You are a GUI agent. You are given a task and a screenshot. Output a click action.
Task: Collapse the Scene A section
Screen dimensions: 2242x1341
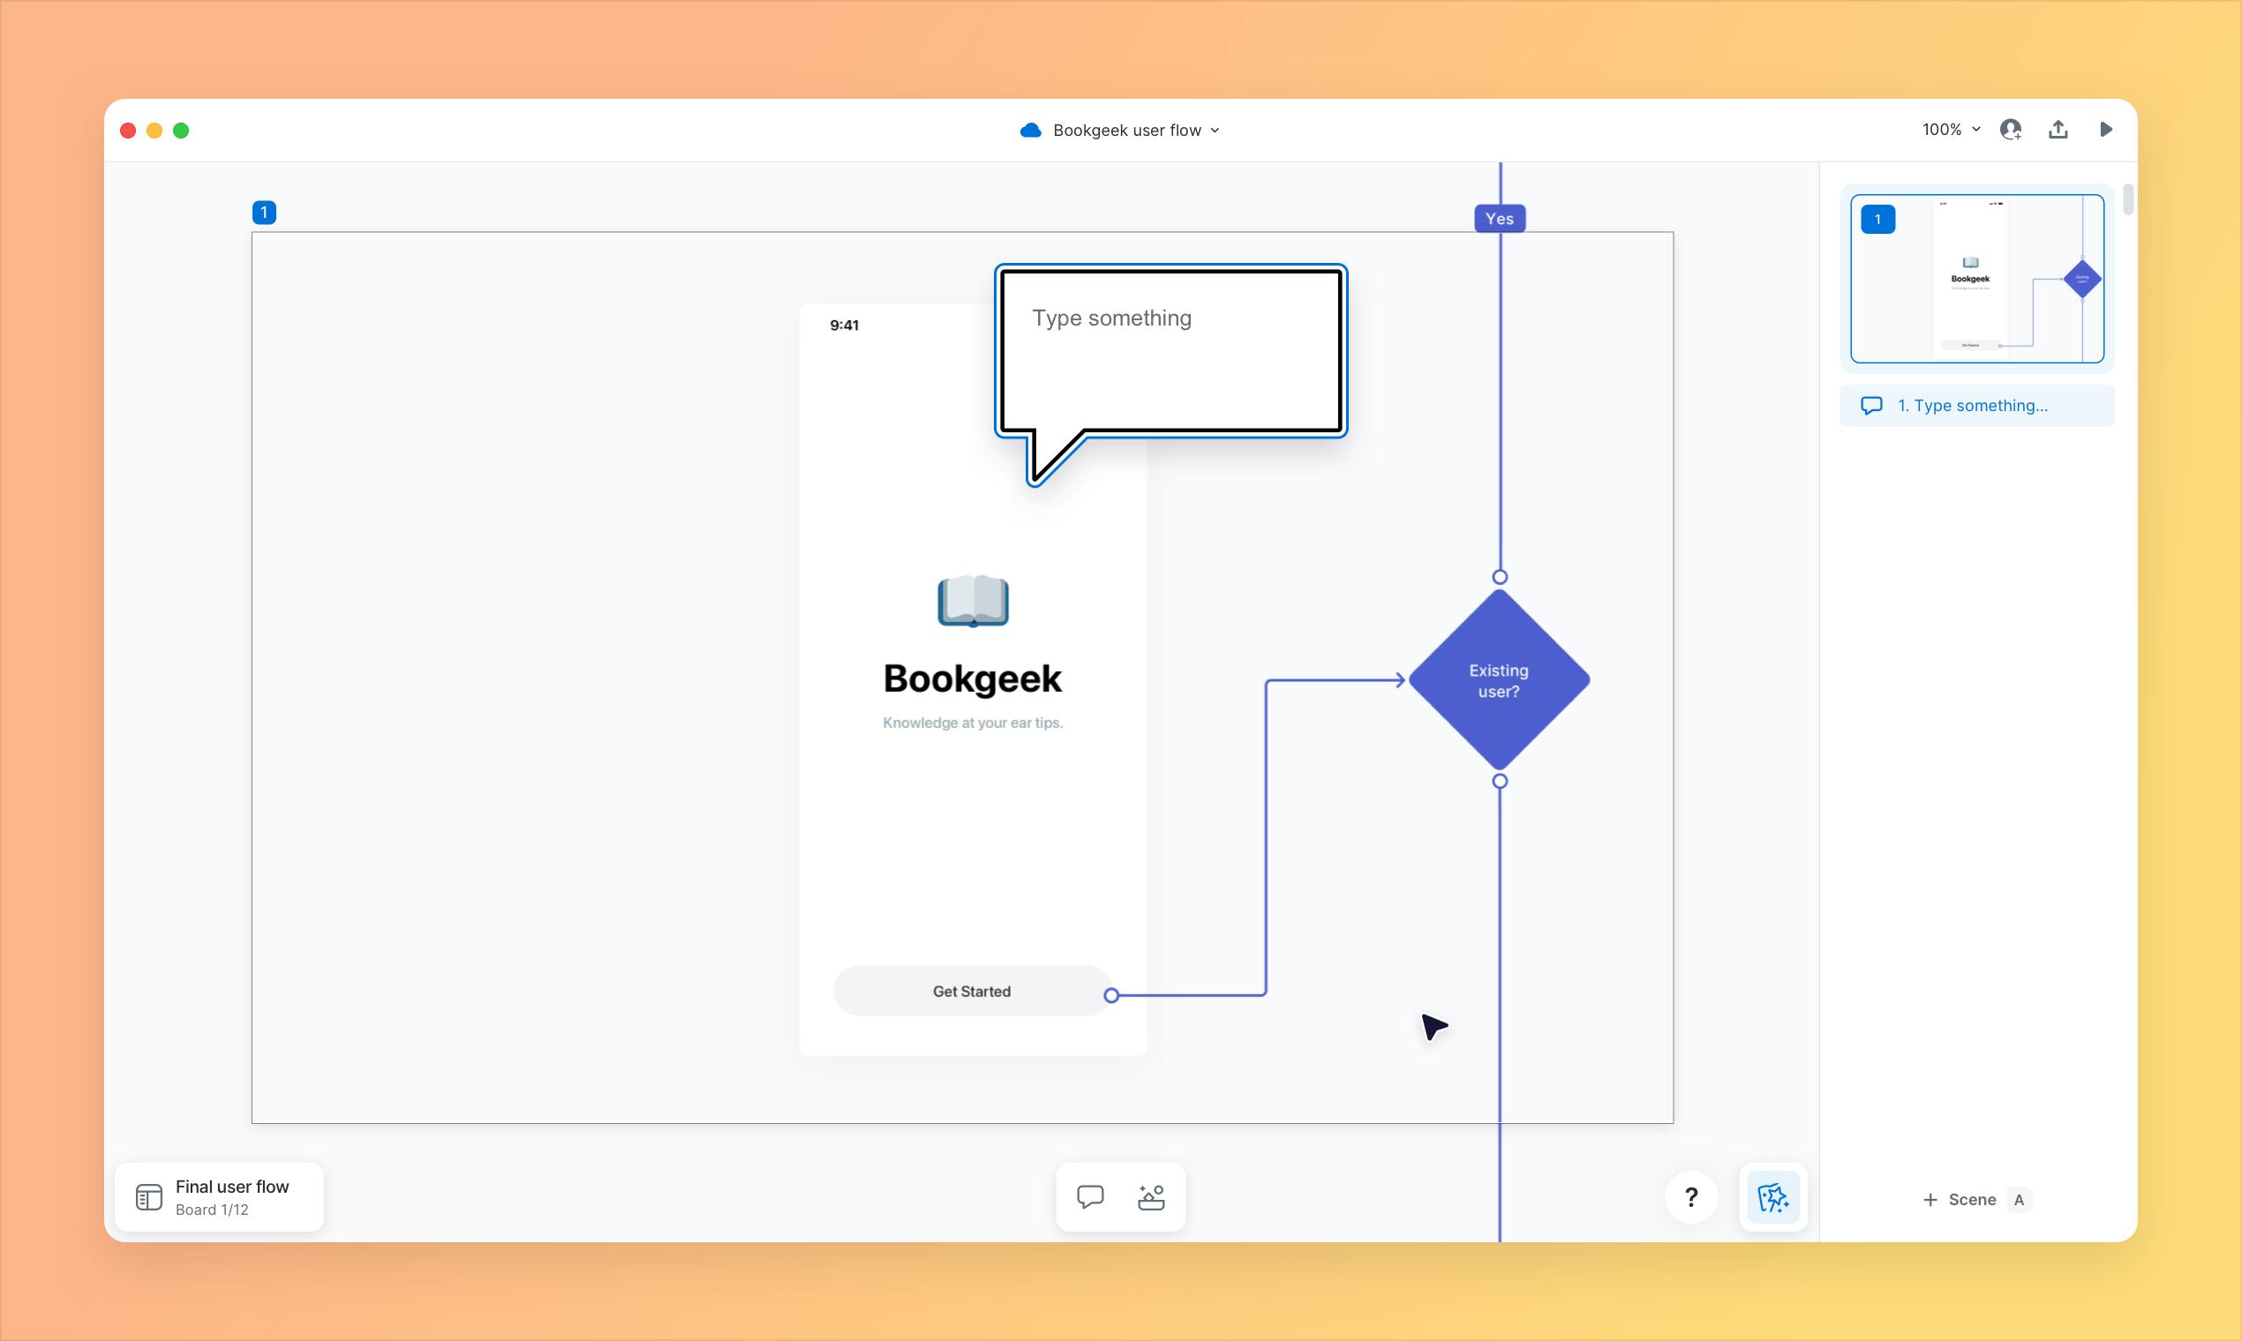[x=2020, y=1199]
